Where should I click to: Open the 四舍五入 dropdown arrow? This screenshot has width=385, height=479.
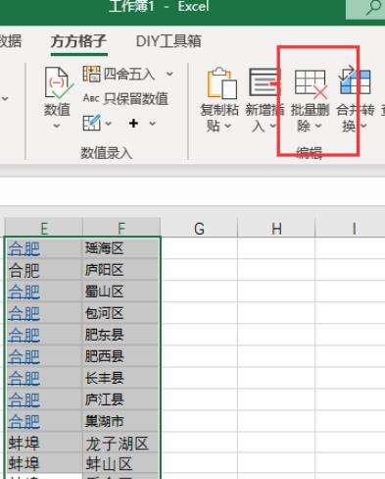pos(169,74)
